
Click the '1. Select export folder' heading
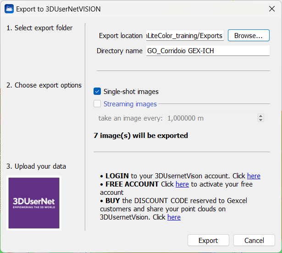pyautogui.click(x=39, y=28)
